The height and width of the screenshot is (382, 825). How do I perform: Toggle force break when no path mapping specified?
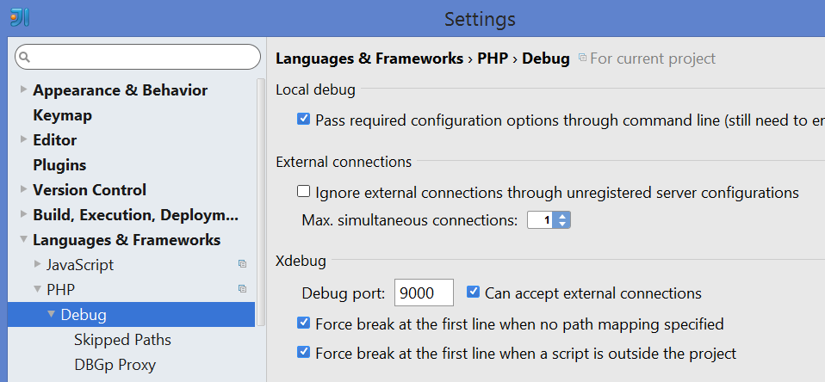click(x=303, y=323)
